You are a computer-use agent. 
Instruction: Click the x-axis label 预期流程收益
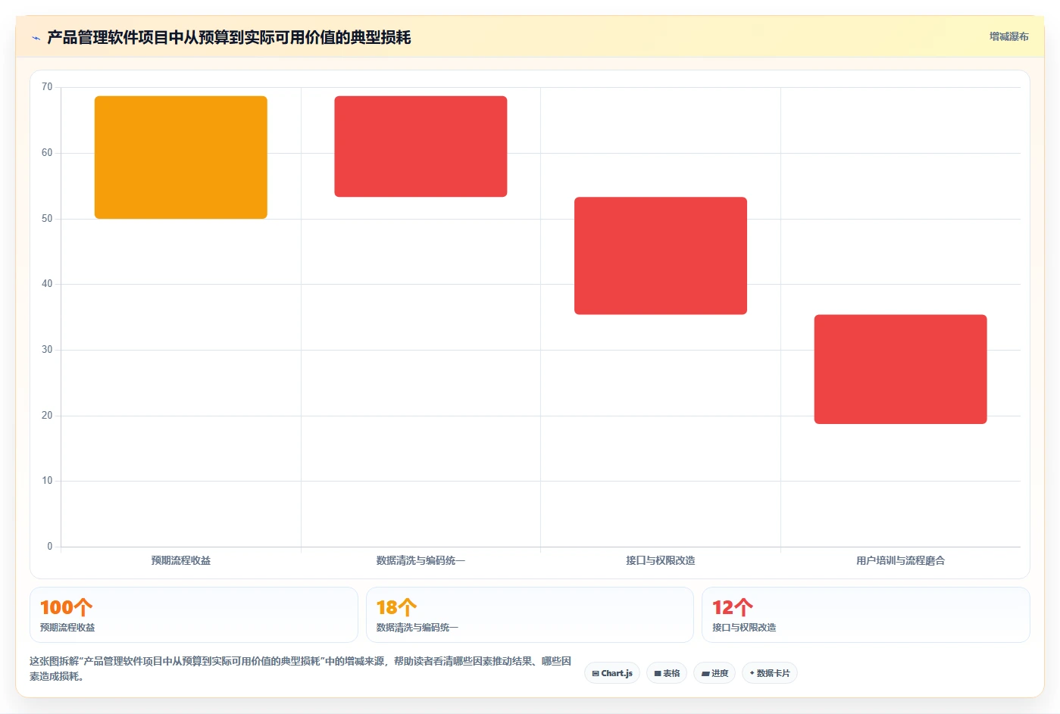click(x=181, y=560)
